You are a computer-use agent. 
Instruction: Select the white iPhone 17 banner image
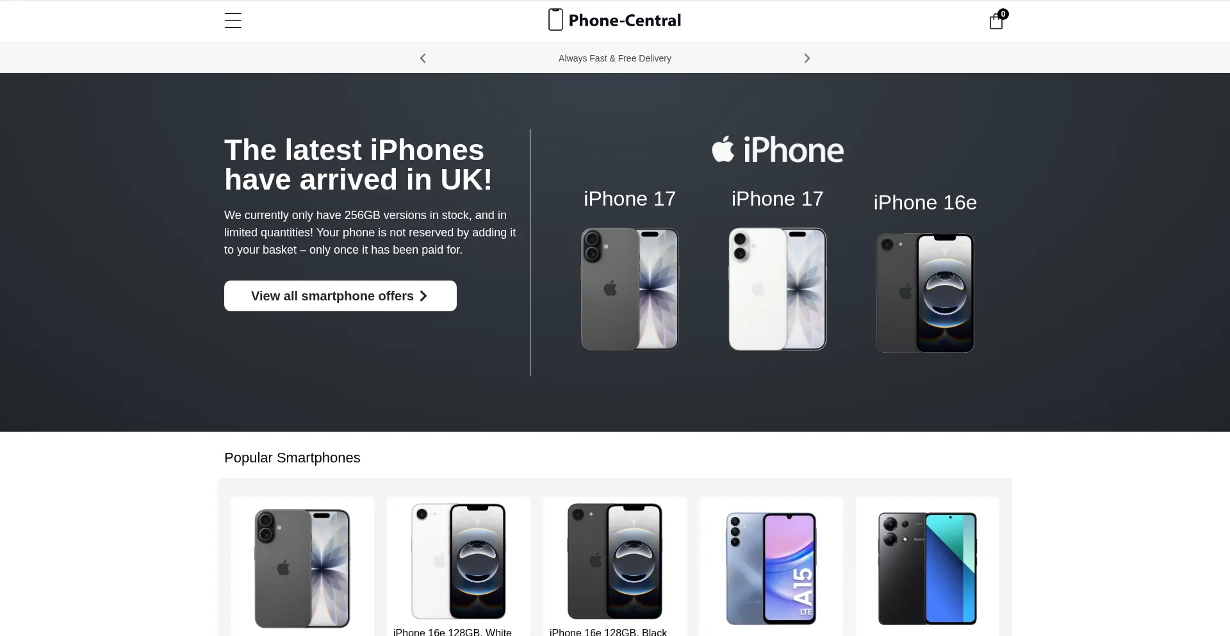[778, 289]
